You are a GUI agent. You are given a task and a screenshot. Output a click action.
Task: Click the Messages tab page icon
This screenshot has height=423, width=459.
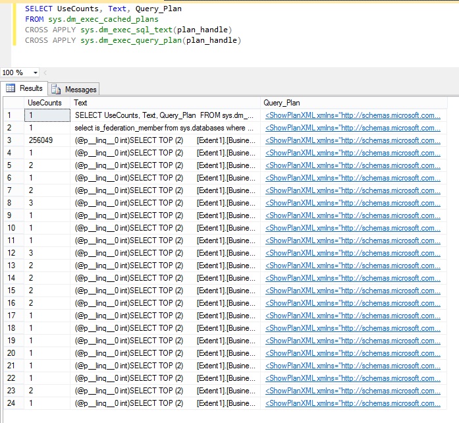coord(57,89)
